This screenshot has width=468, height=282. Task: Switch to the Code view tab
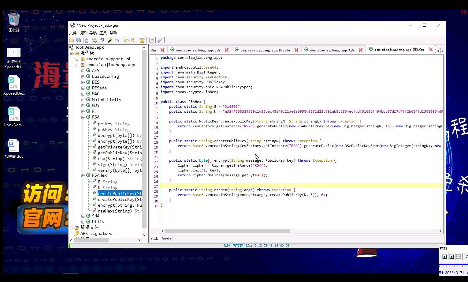(x=155, y=239)
